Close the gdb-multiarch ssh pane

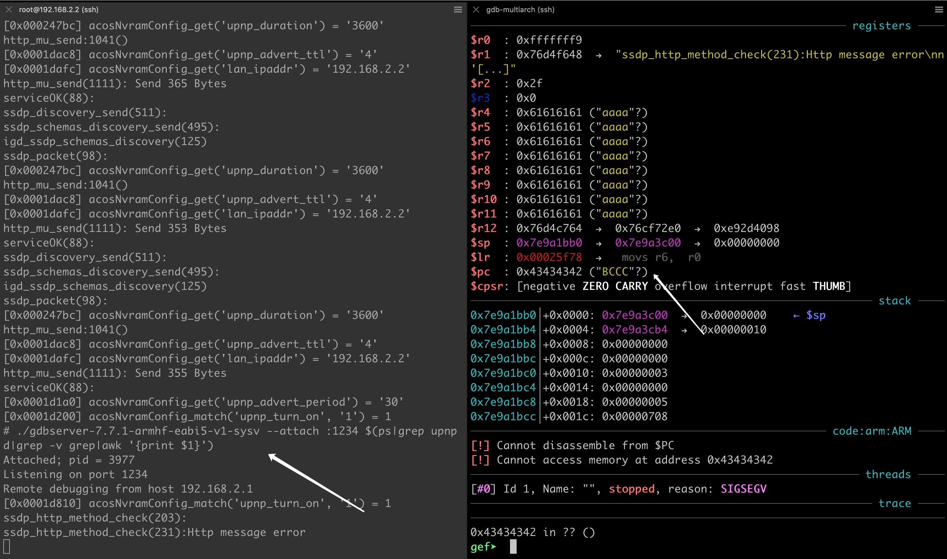click(x=476, y=10)
